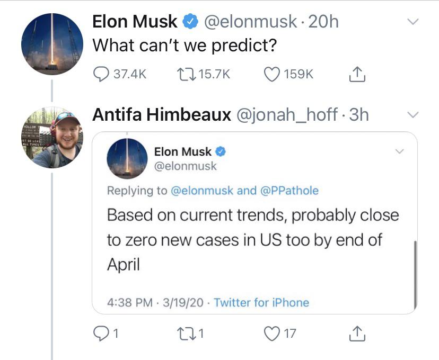Reply to Elon Musk's top tweet
Screen dimensions: 439x360
[x=101, y=75]
